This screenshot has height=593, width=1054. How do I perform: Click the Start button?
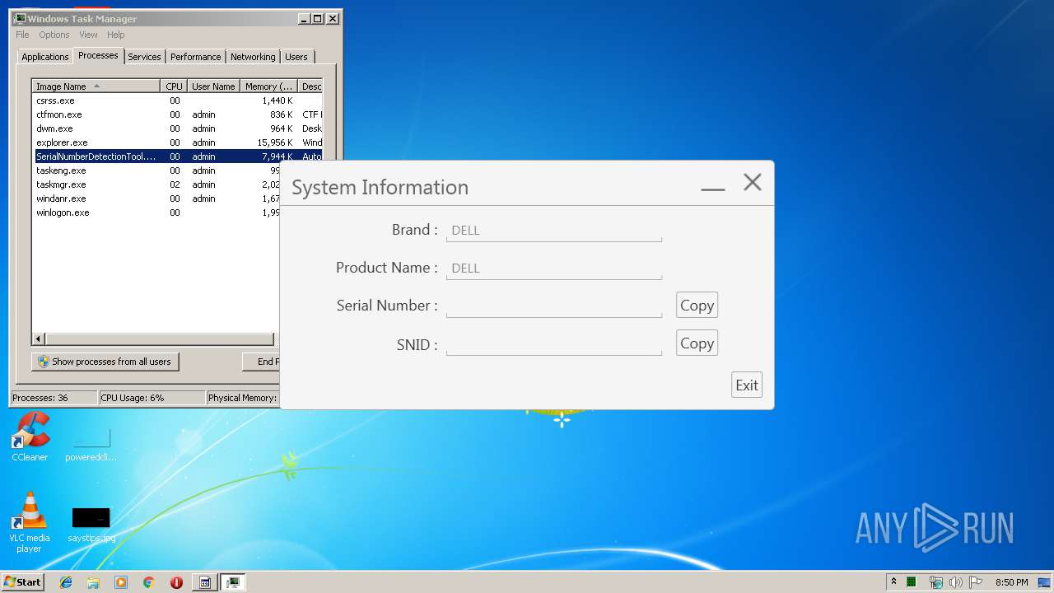point(23,582)
